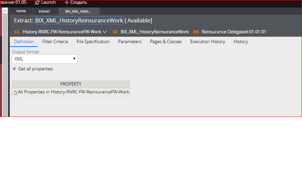Click the scrollbar up arrow in the side panel
The image size is (302, 173).
tap(5, 11)
